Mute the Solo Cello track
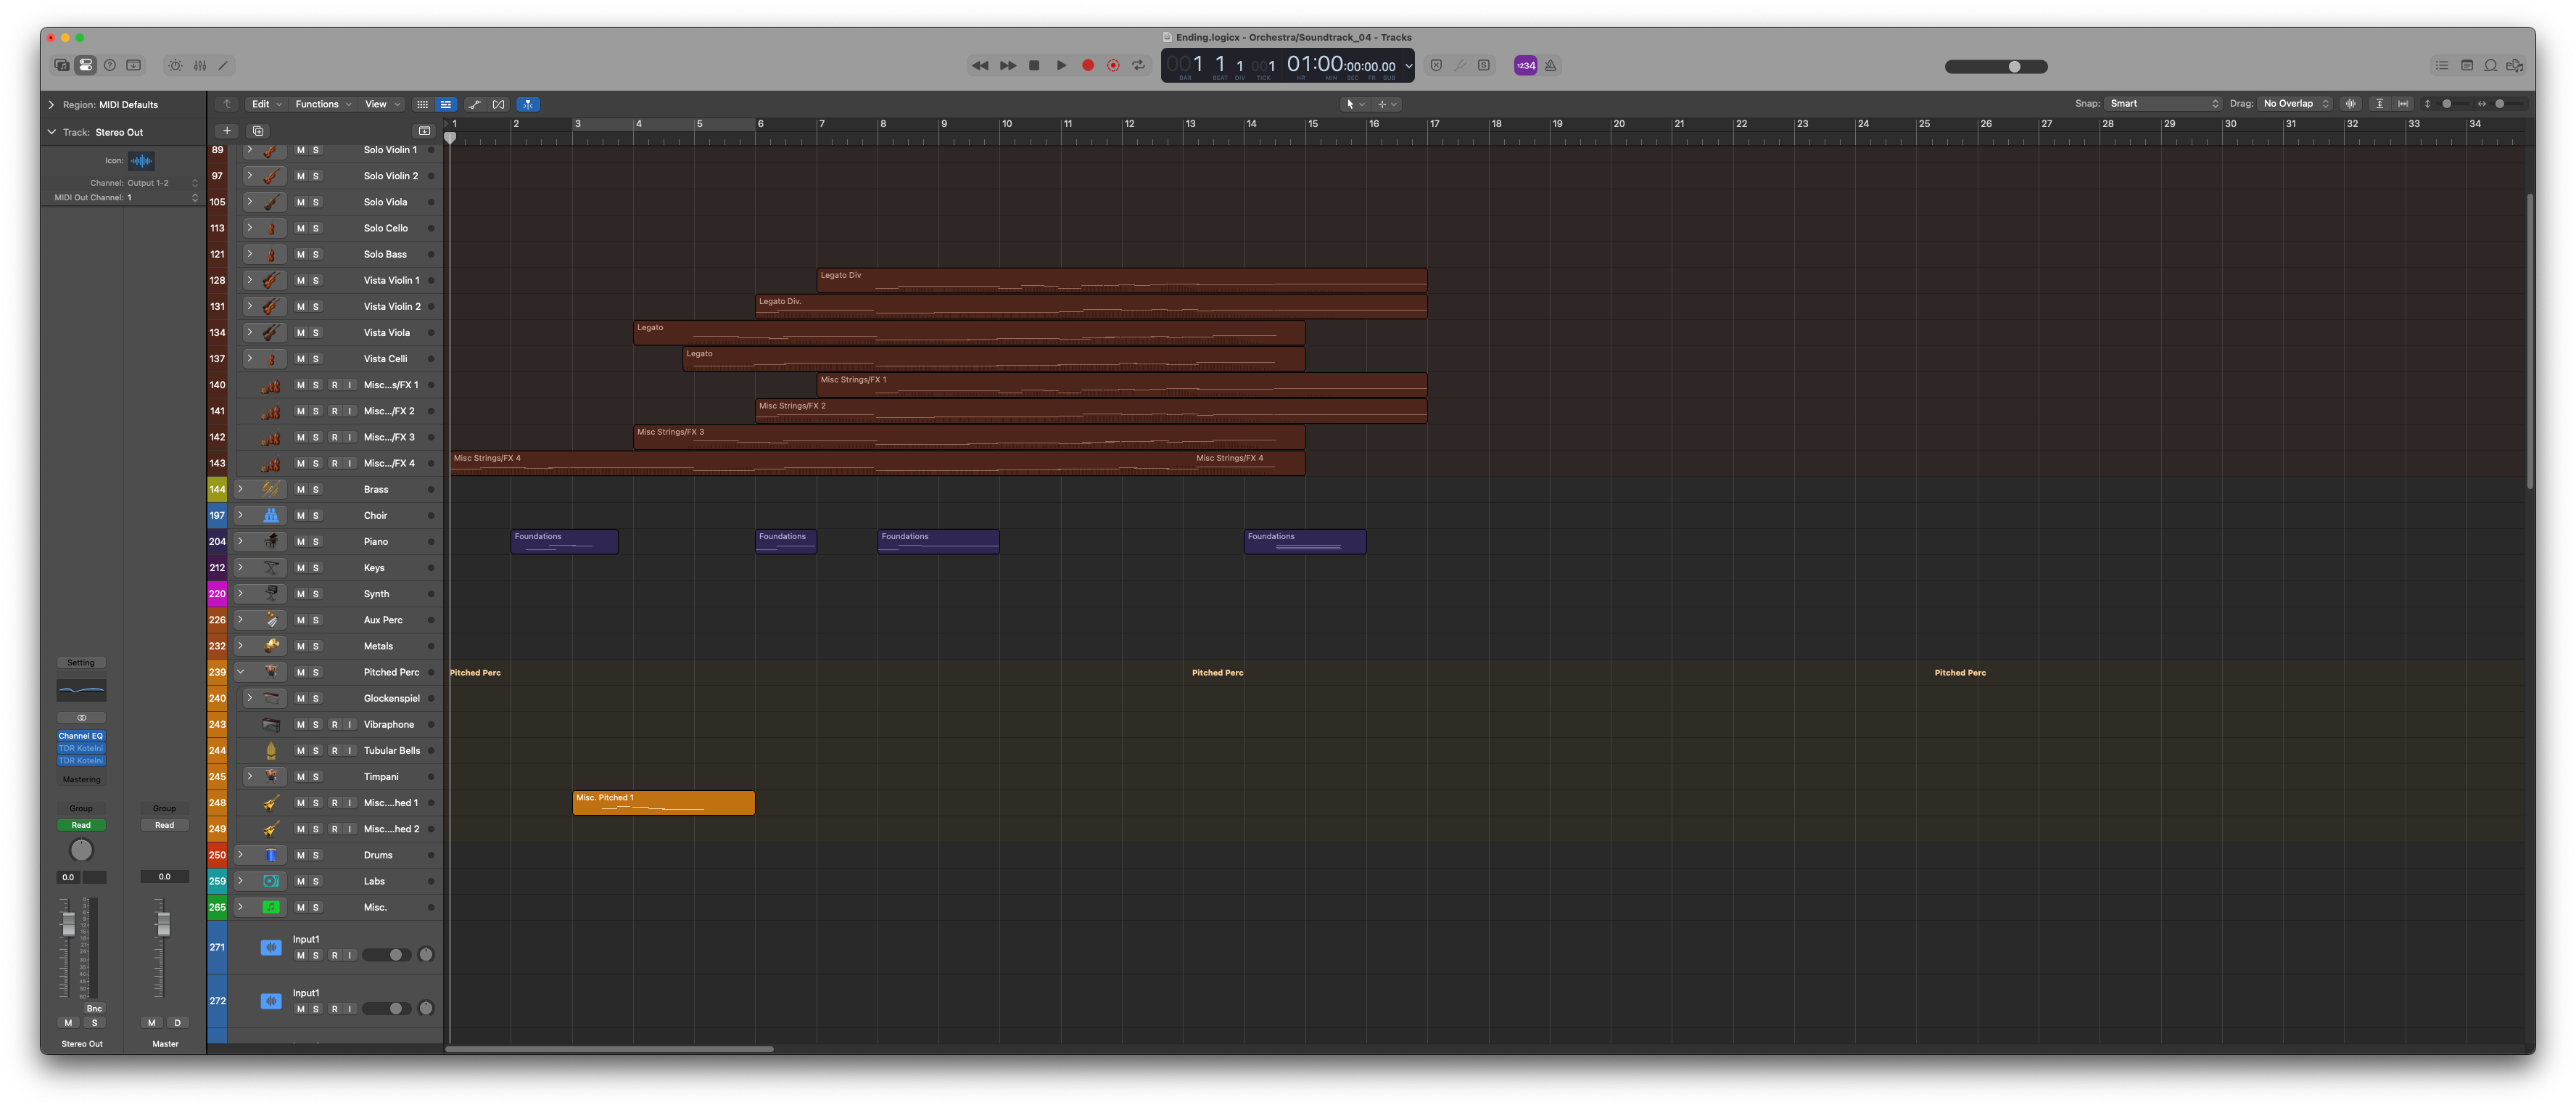 tap(300, 229)
